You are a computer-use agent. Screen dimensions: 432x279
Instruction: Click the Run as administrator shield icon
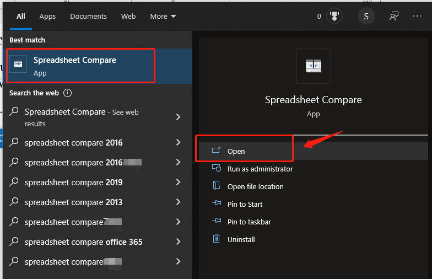click(x=217, y=169)
